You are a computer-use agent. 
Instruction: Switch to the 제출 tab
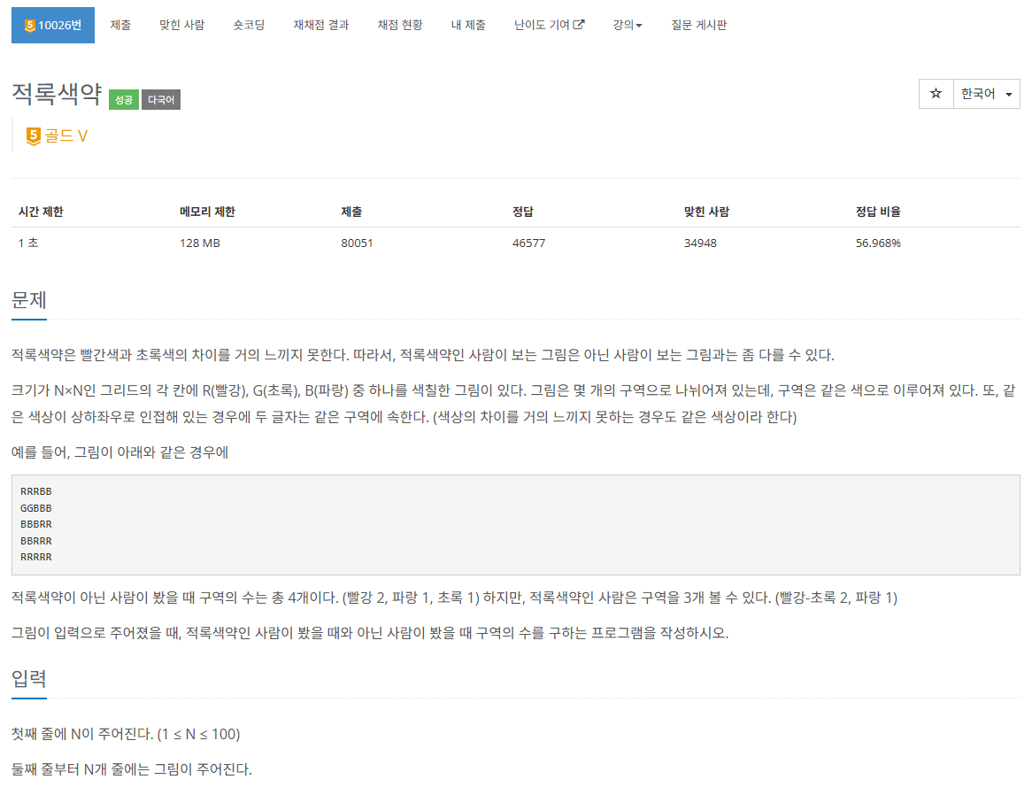tap(120, 25)
